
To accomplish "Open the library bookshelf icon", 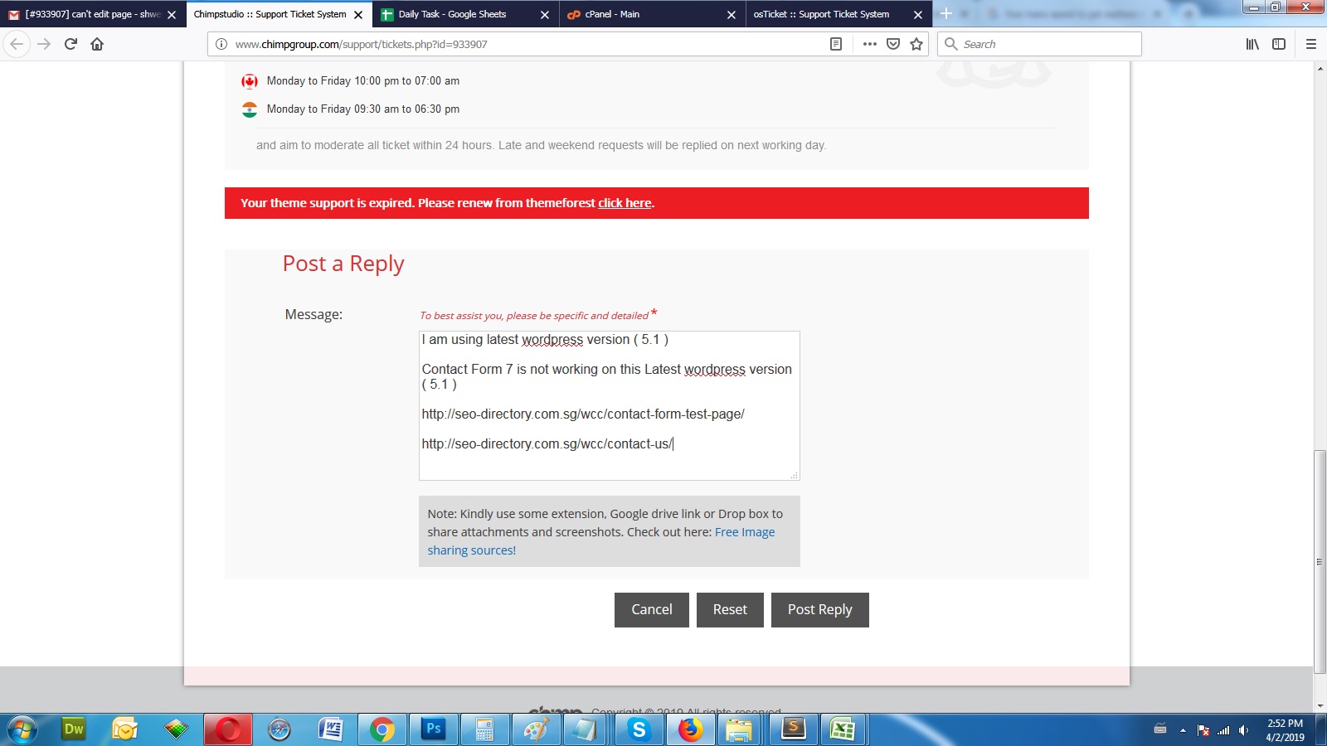I will coord(1252,44).
